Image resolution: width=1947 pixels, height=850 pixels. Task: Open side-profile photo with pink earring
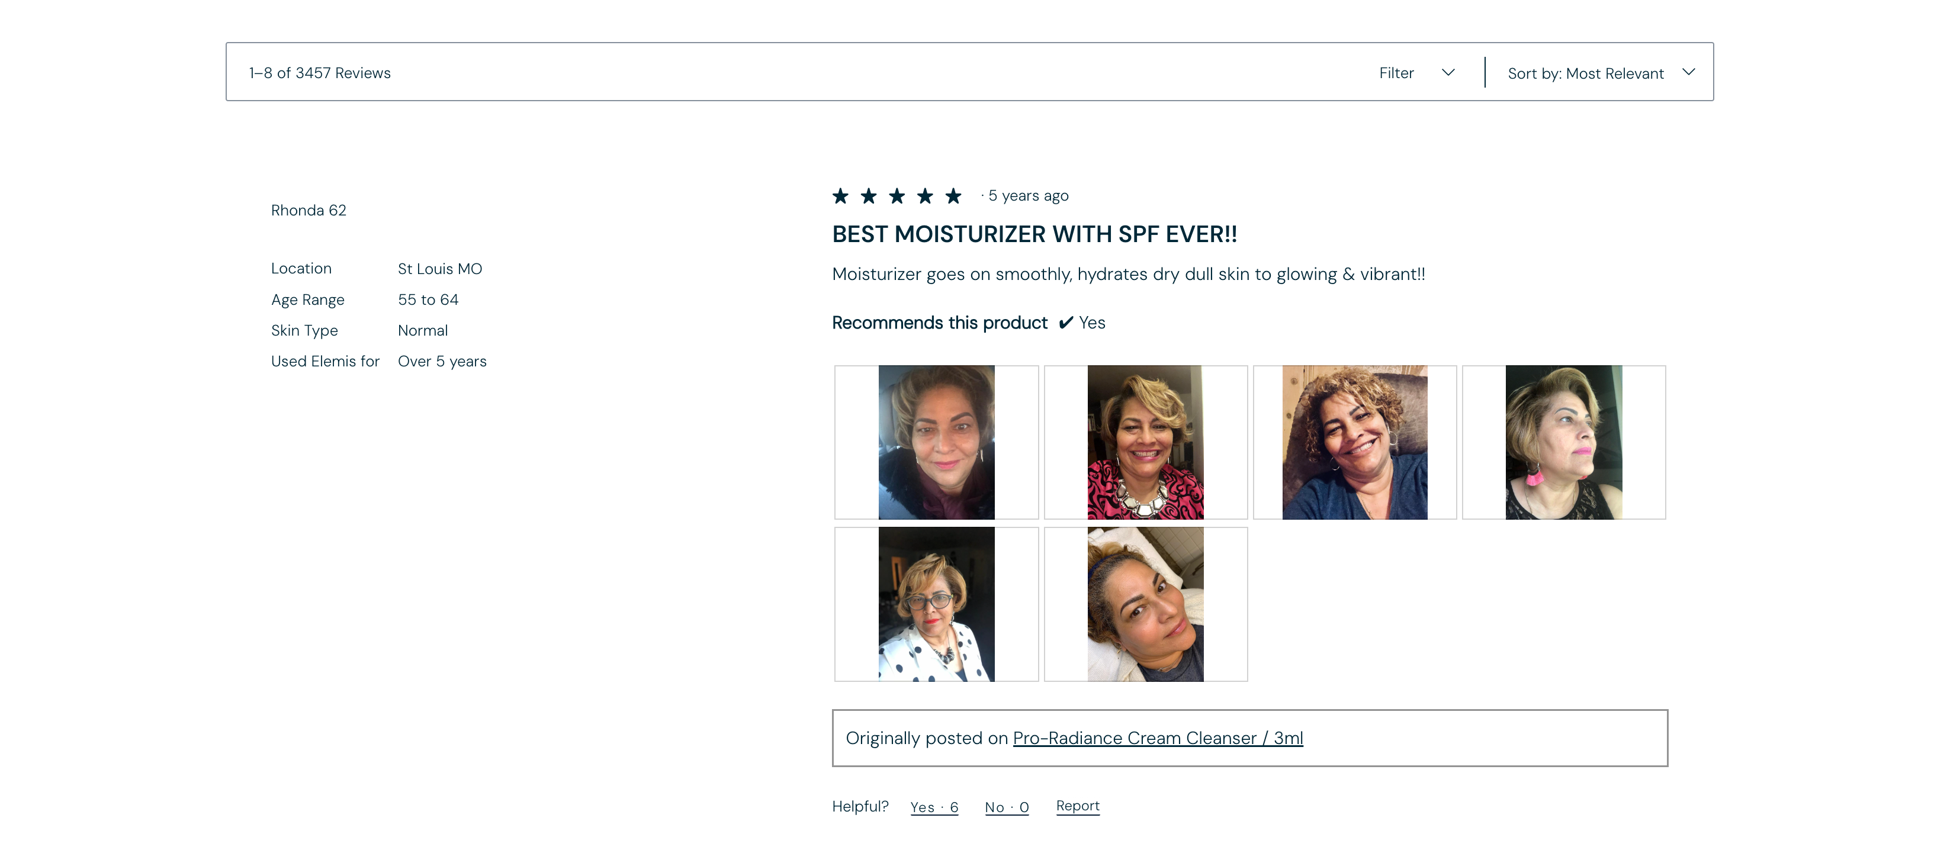point(1564,442)
